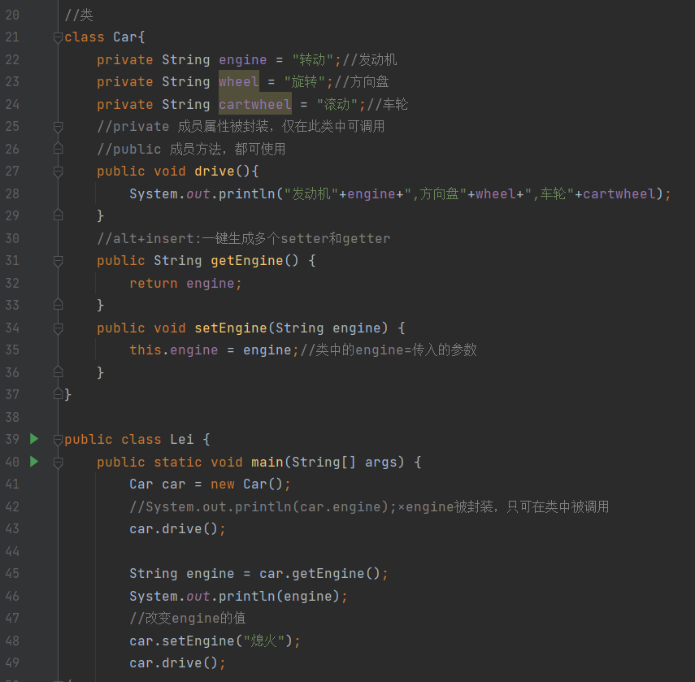Collapse drive() method fold marker on line 27

[x=58, y=172]
